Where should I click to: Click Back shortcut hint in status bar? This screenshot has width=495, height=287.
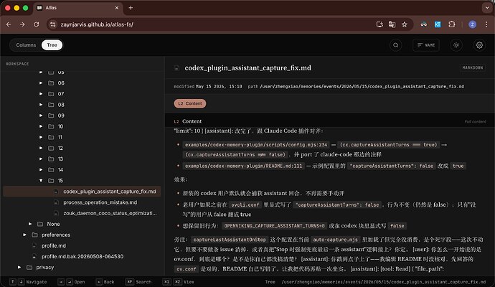[105, 282]
